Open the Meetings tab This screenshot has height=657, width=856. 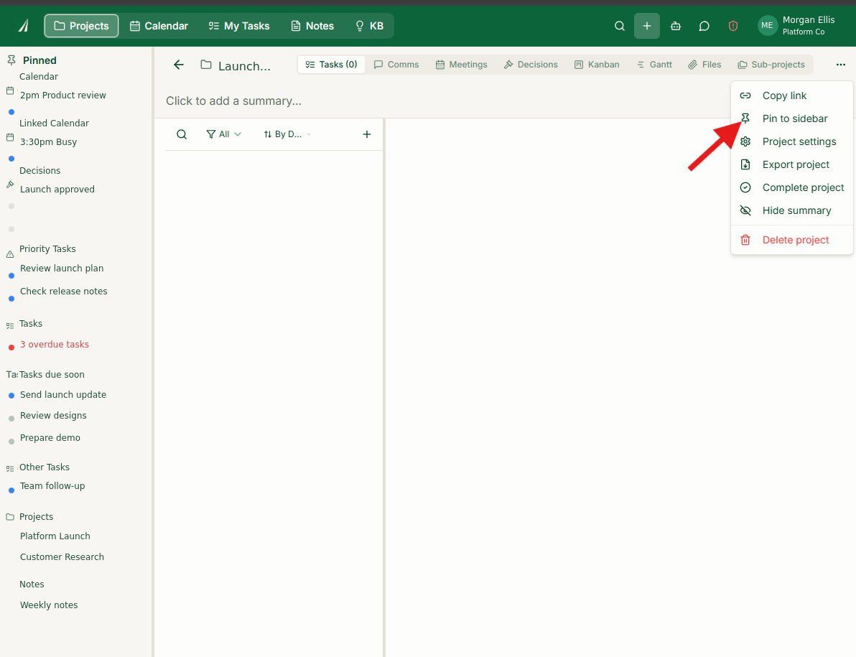click(461, 65)
